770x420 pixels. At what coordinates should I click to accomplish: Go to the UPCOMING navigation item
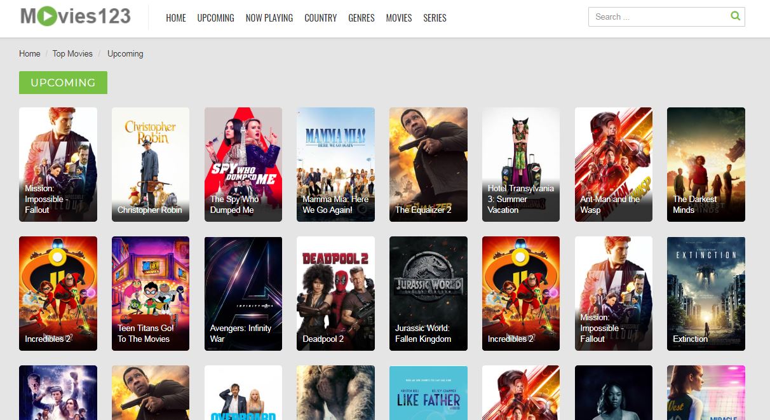[215, 18]
